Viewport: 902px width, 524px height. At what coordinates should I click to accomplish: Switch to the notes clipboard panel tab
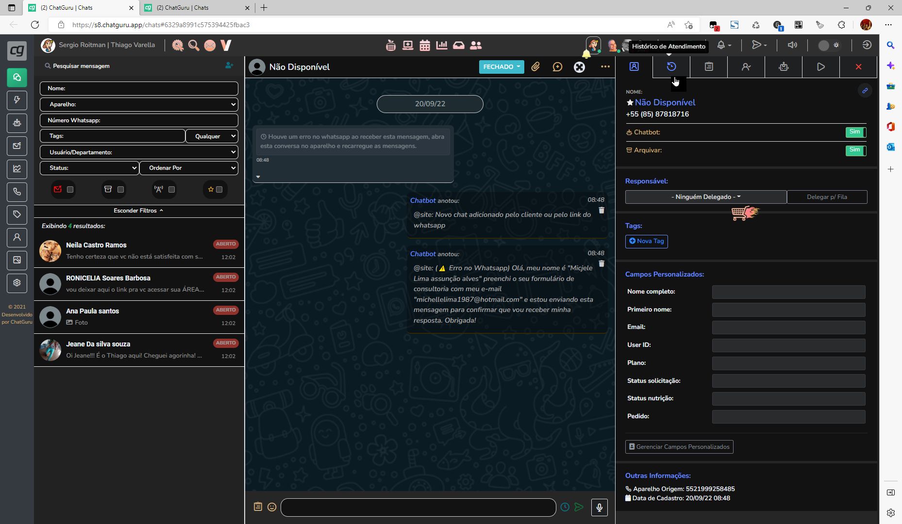tap(709, 67)
